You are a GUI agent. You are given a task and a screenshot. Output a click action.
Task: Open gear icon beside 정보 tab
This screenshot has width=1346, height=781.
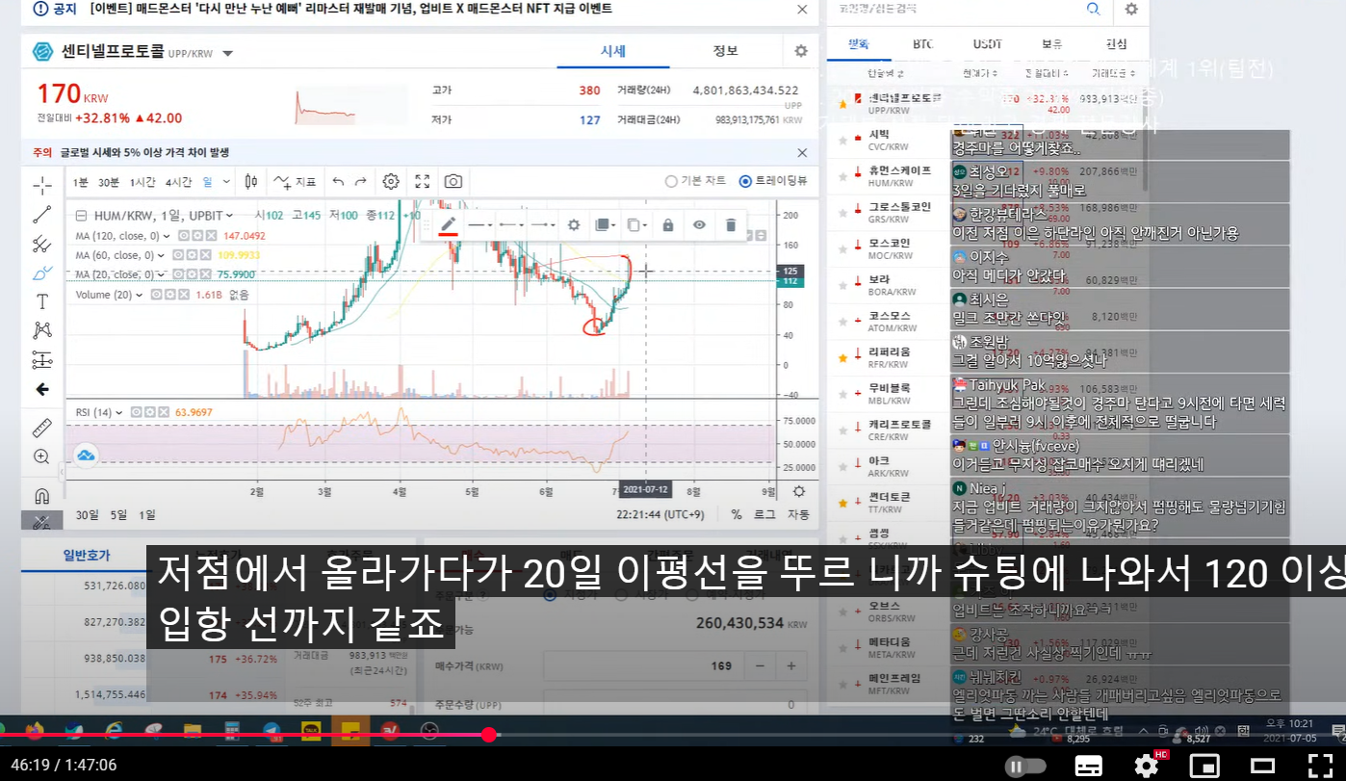801,51
